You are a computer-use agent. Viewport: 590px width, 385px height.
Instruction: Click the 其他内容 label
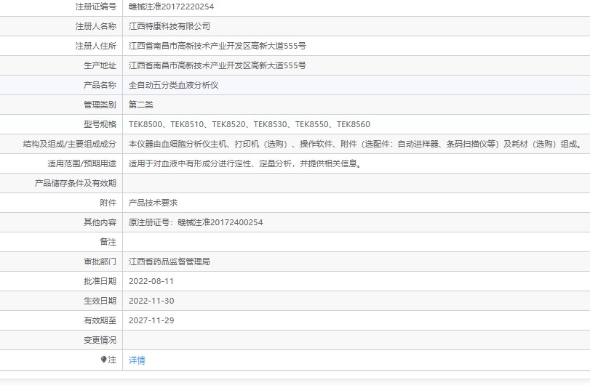[100, 222]
